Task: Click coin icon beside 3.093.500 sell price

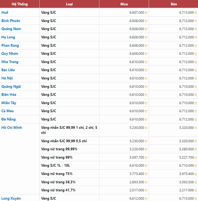Action: (196, 182)
